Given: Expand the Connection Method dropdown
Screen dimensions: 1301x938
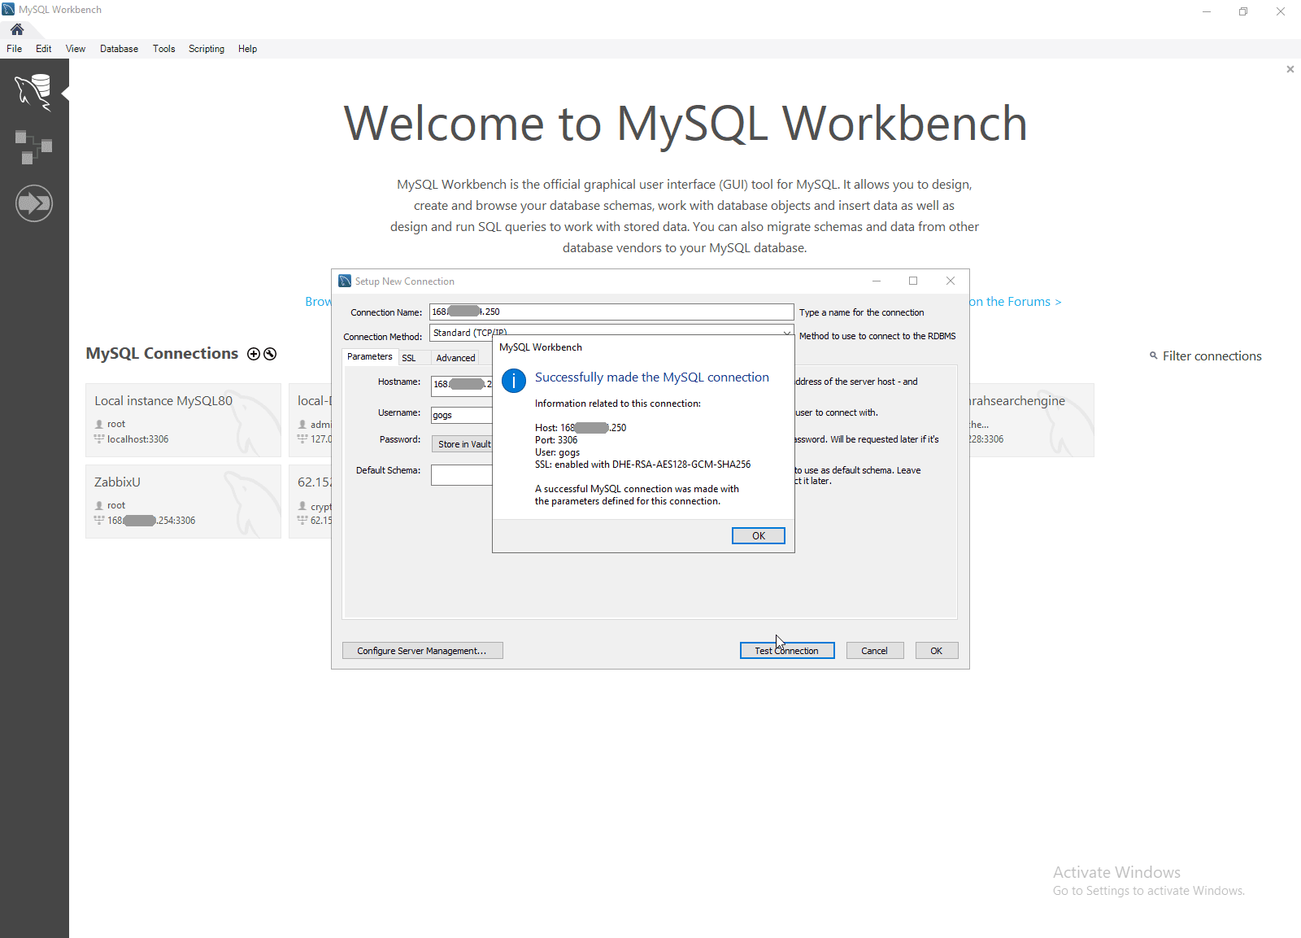Looking at the screenshot, I should click(x=786, y=333).
